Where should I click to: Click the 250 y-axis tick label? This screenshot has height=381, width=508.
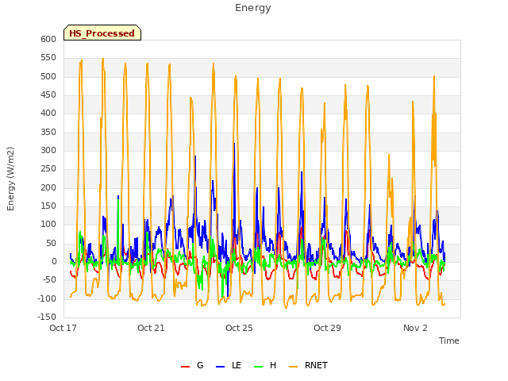48,169
